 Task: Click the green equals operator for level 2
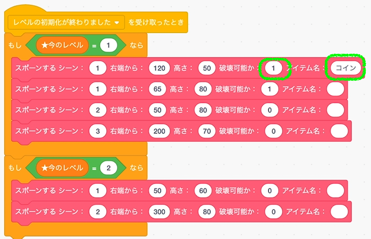tap(94, 168)
